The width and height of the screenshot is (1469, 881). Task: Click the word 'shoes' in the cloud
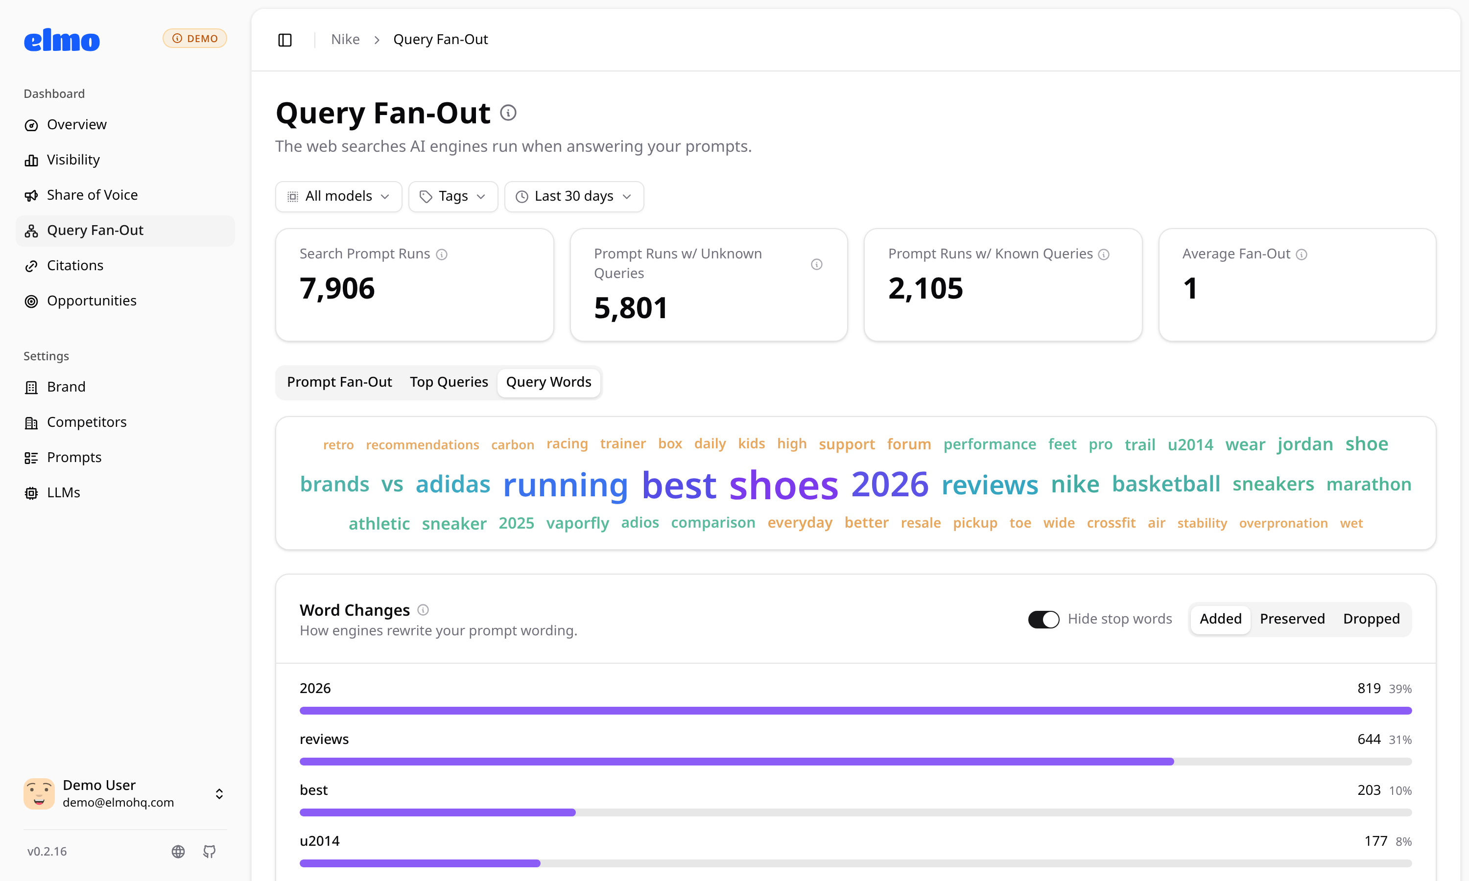pos(784,486)
